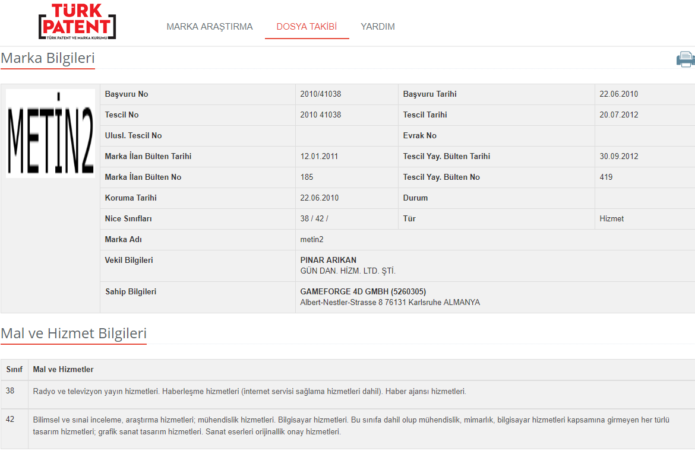
Task: Select the trademark name metin2
Action: point(312,239)
